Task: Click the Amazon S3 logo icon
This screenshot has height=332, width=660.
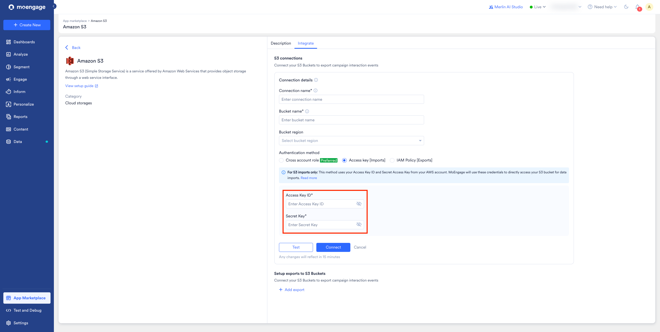Action: 70,61
